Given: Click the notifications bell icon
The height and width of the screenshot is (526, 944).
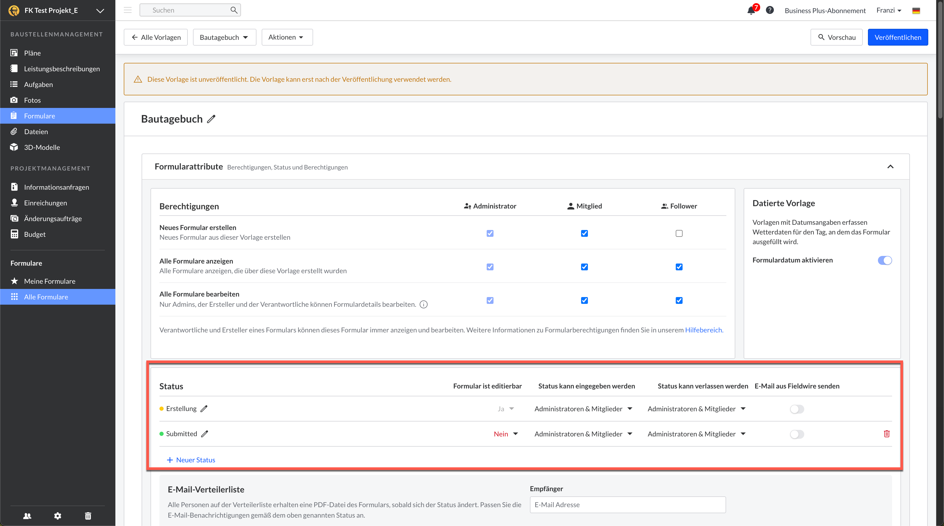Looking at the screenshot, I should coord(751,10).
